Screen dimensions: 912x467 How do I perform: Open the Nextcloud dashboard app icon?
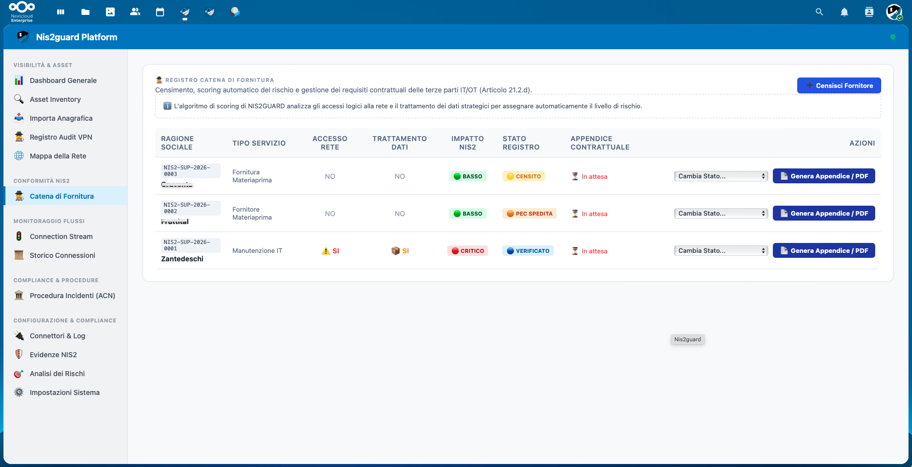61,12
